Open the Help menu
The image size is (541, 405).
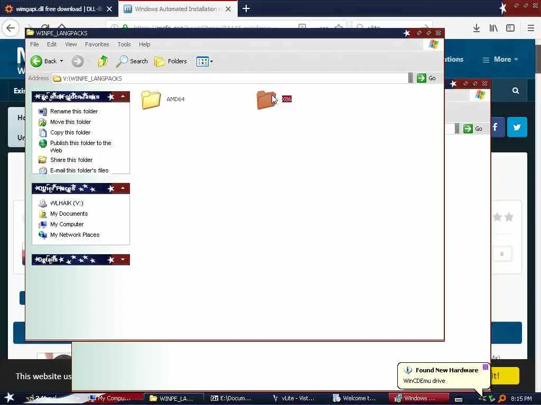(145, 44)
